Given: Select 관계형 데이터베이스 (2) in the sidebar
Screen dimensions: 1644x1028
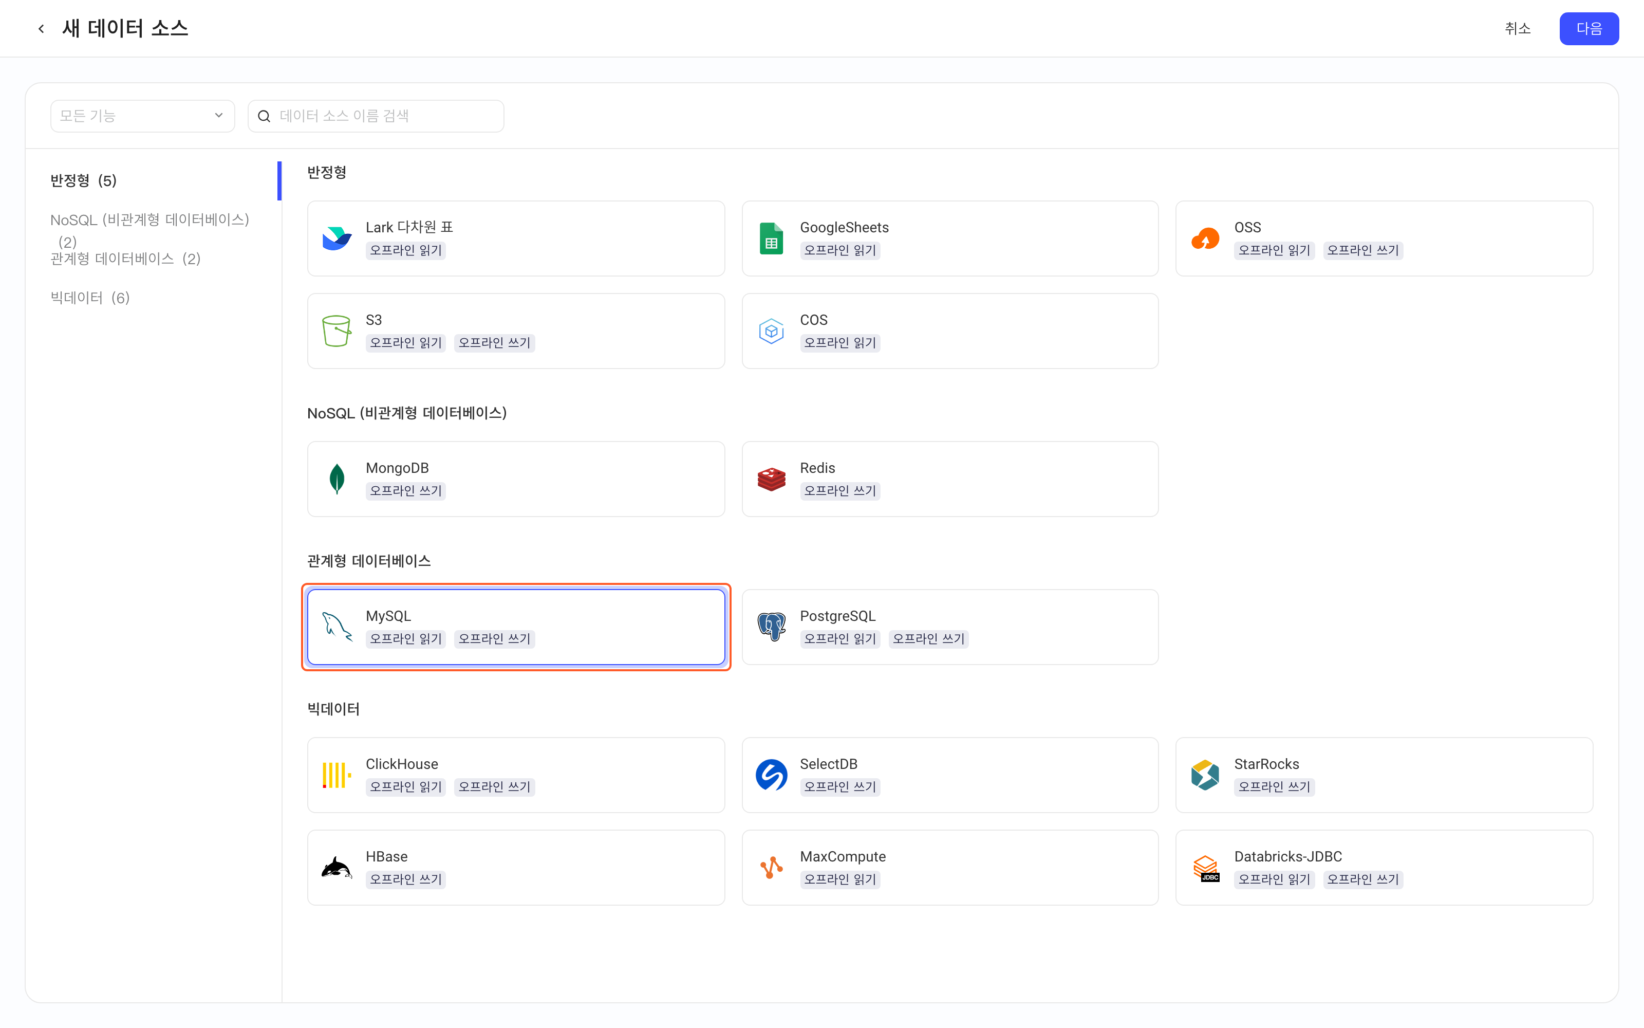Looking at the screenshot, I should (x=126, y=259).
